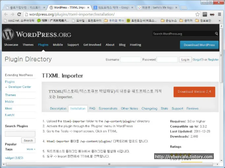The image size is (225, 168).
Task: Open the Support navigation item
Action: tap(73, 45)
